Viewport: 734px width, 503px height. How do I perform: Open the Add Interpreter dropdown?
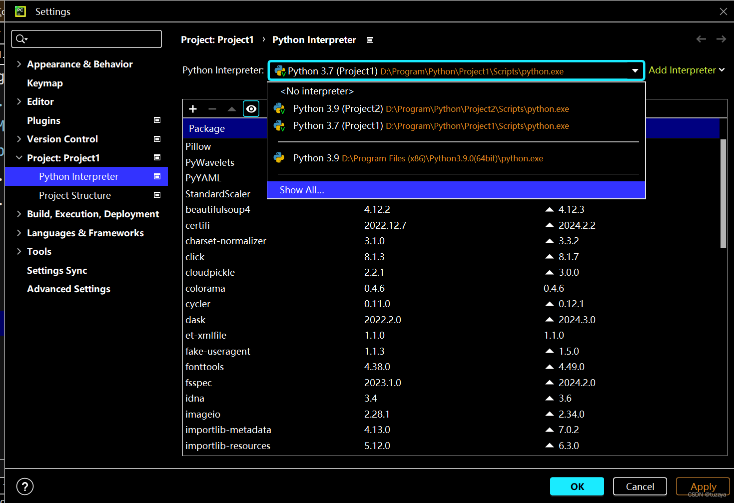[687, 70]
